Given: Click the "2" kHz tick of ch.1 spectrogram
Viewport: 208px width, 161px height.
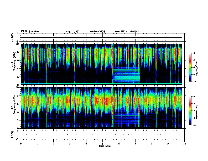Looking at the screenshot, I should pyautogui.click(x=18, y=77).
